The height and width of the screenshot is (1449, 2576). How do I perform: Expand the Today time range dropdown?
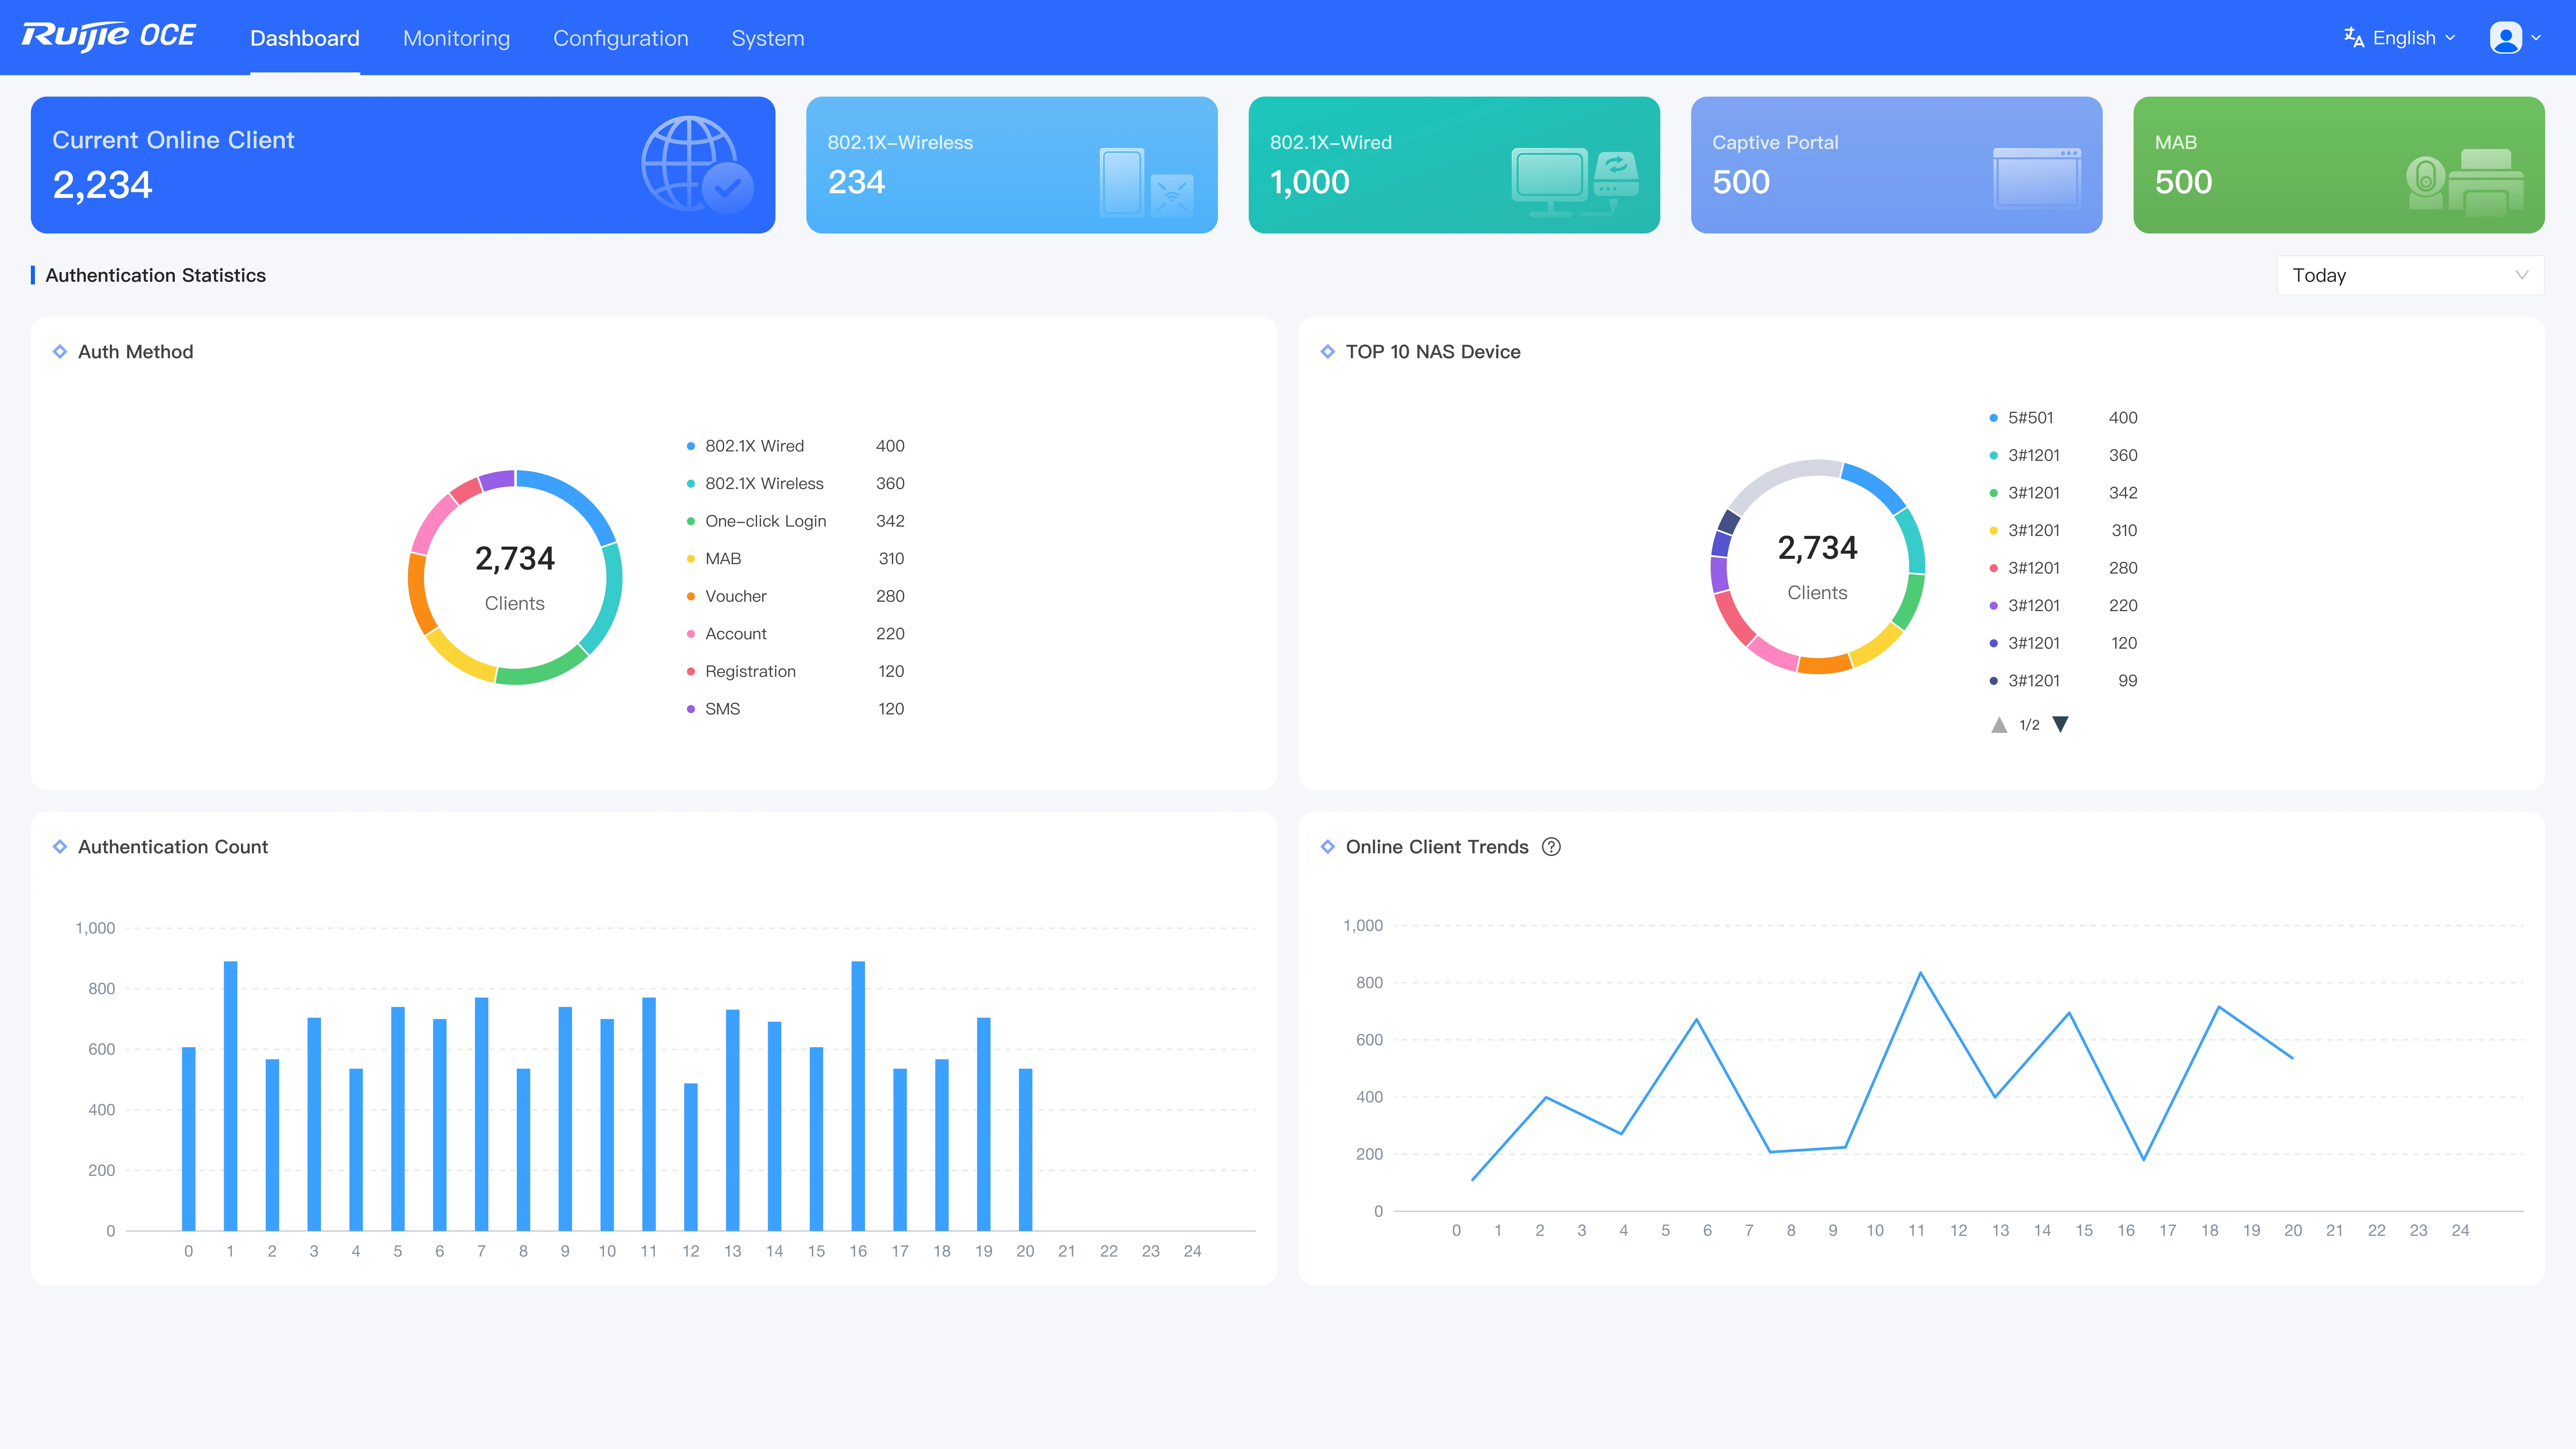(x=2411, y=275)
